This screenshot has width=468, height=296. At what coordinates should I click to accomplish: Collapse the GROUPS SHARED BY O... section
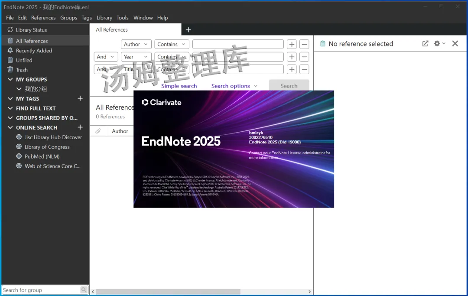(10, 118)
